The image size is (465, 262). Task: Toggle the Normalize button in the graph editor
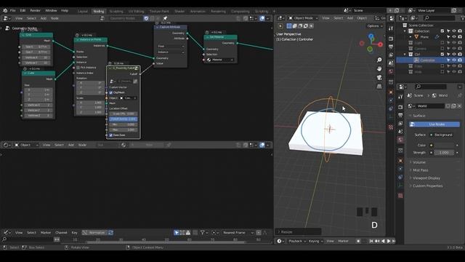point(94,233)
